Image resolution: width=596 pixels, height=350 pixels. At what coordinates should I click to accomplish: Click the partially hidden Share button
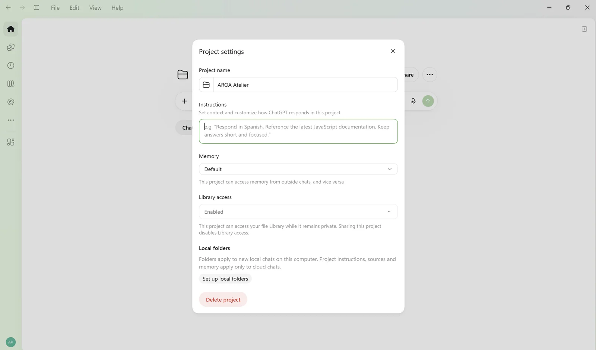(x=411, y=74)
